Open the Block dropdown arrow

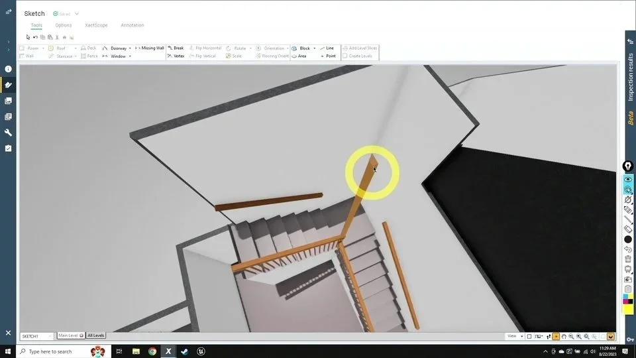(314, 48)
